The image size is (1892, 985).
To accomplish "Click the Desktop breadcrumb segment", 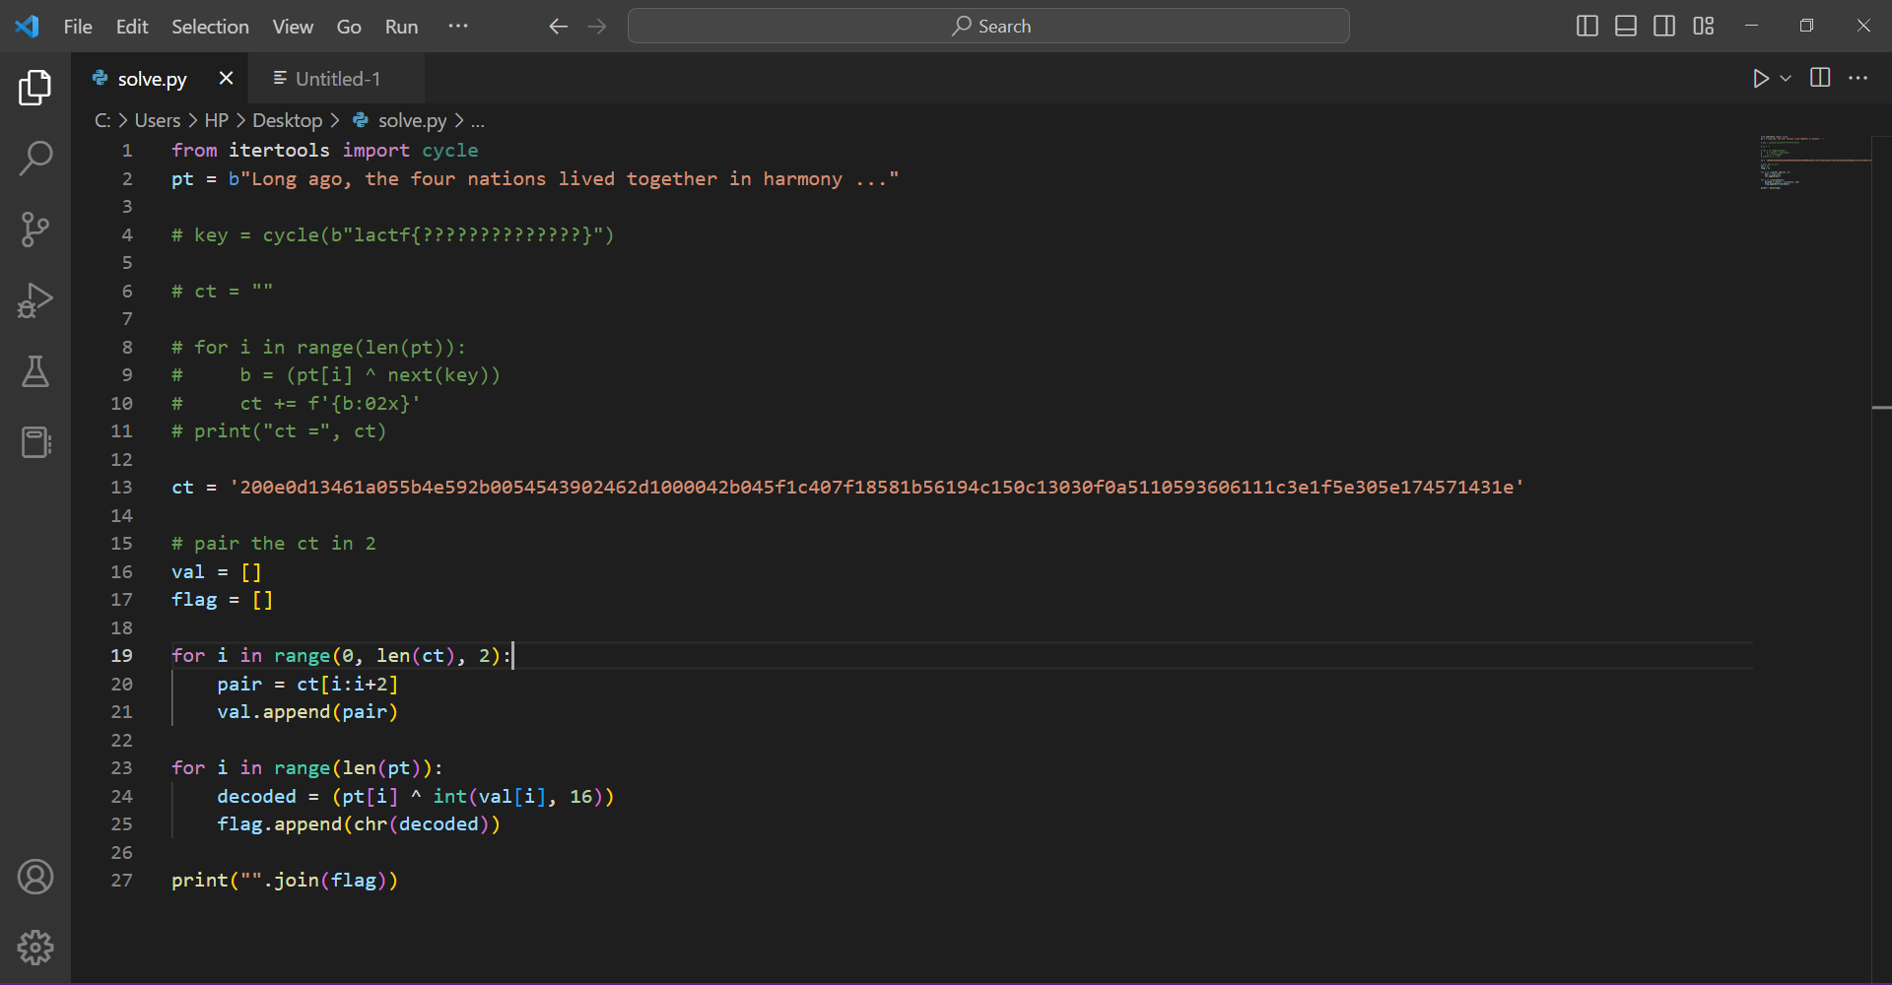I will [288, 121].
